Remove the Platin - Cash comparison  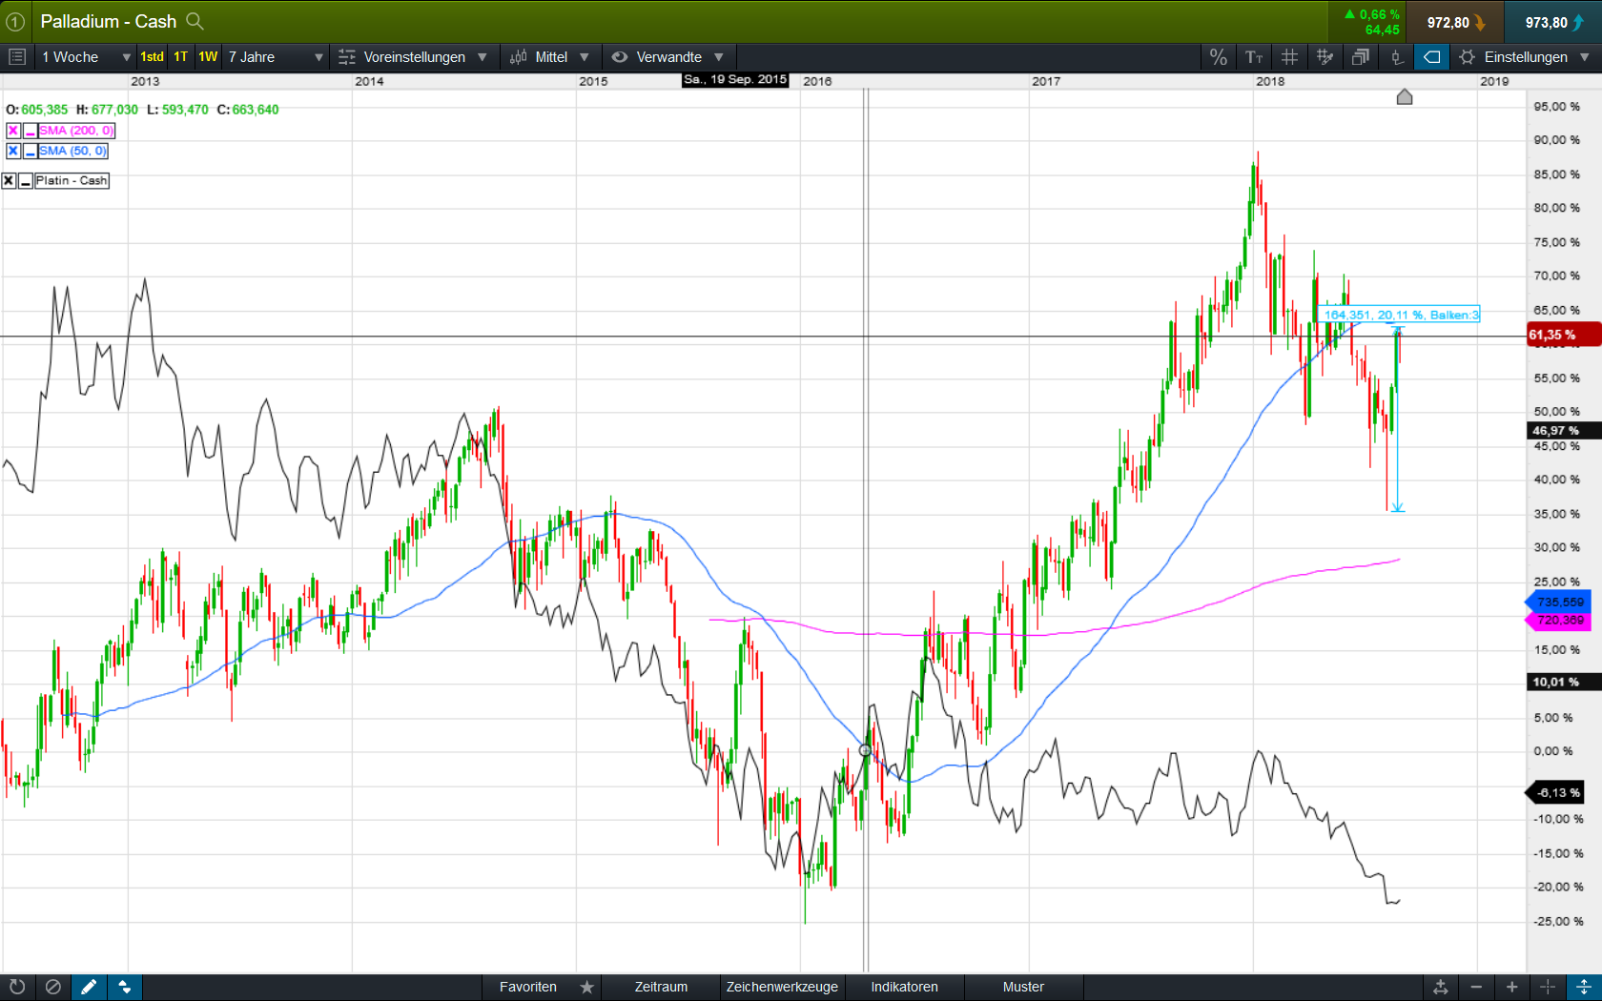point(9,180)
